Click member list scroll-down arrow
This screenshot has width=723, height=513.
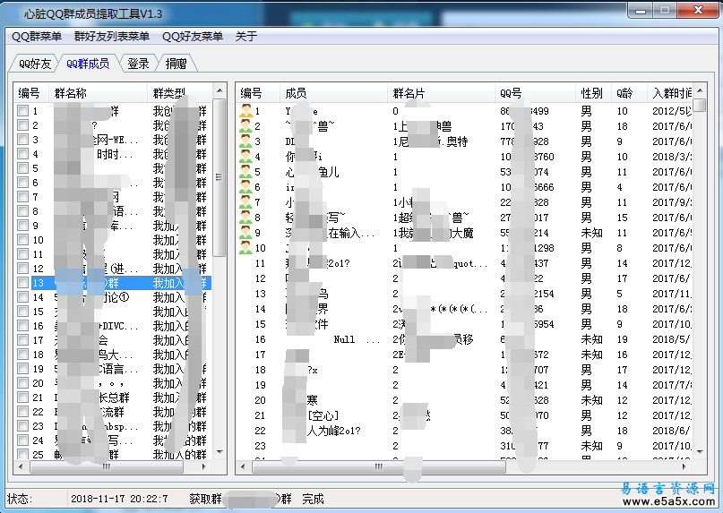(700, 452)
